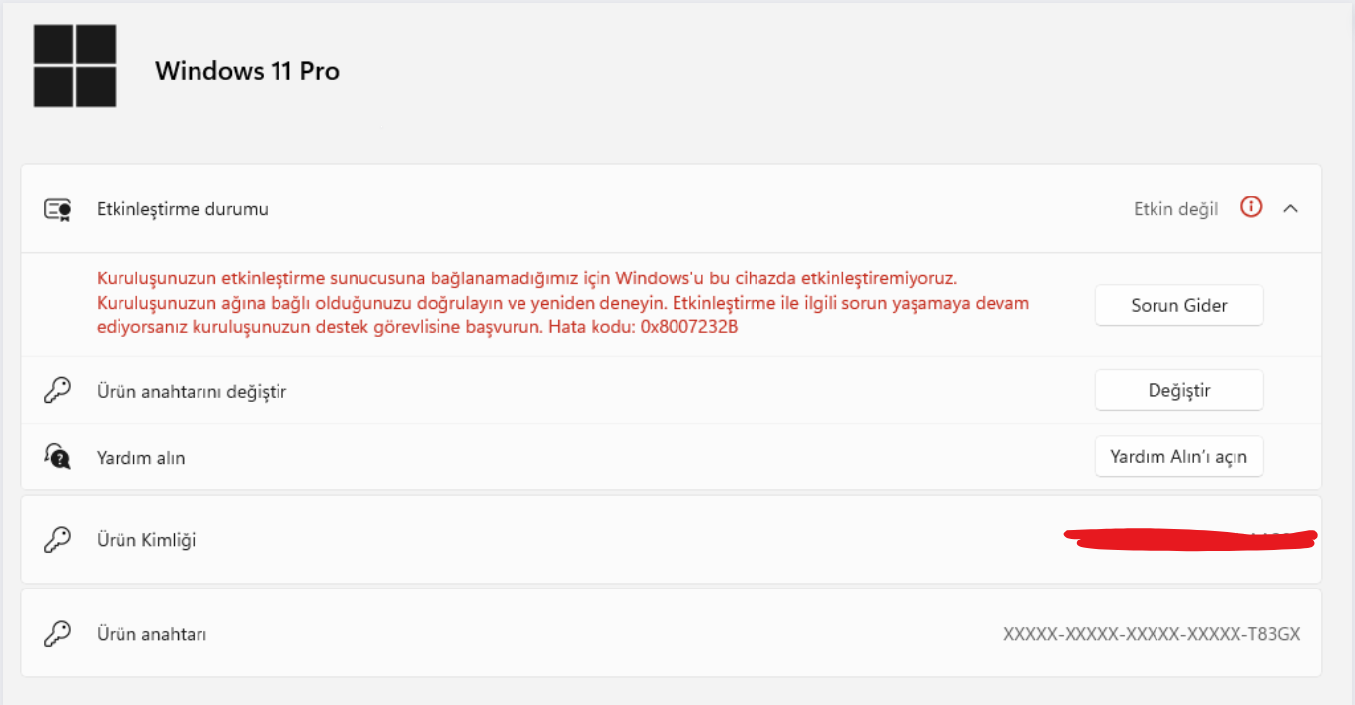Click the key icon beside Ürün Kimliği

[x=58, y=540]
